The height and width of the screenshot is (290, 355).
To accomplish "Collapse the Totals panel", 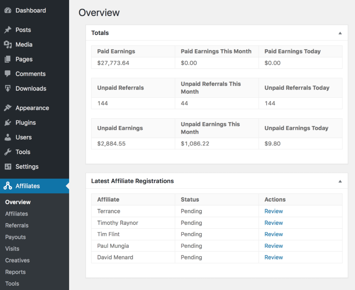I will (340, 33).
